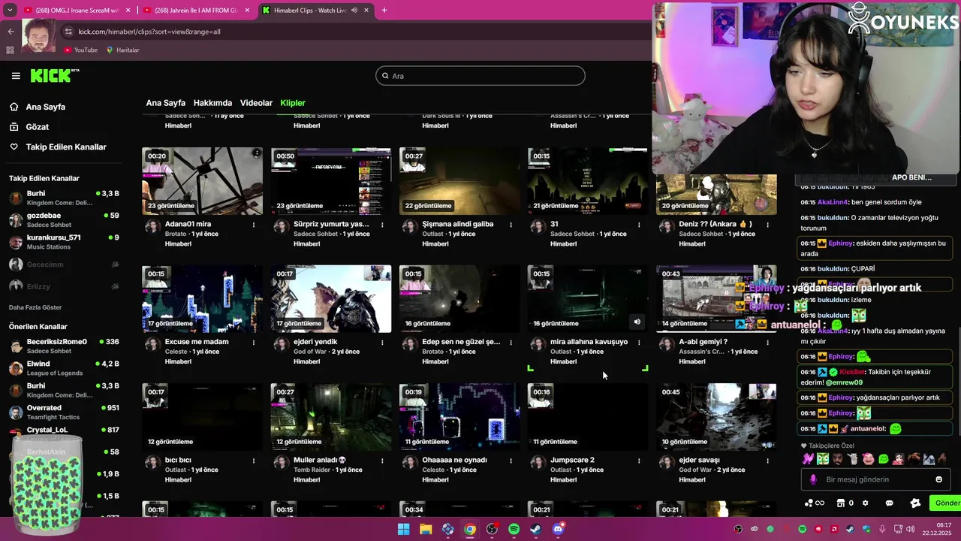Open File Explorer from taskbar
This screenshot has width=961, height=541.
(426, 529)
